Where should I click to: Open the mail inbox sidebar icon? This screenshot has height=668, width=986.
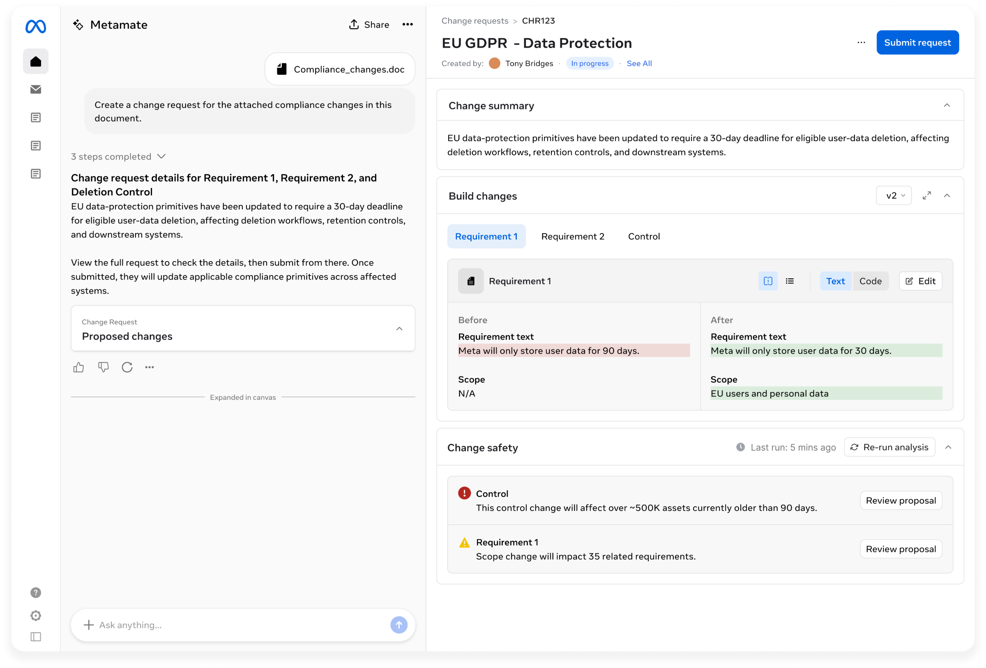[36, 90]
